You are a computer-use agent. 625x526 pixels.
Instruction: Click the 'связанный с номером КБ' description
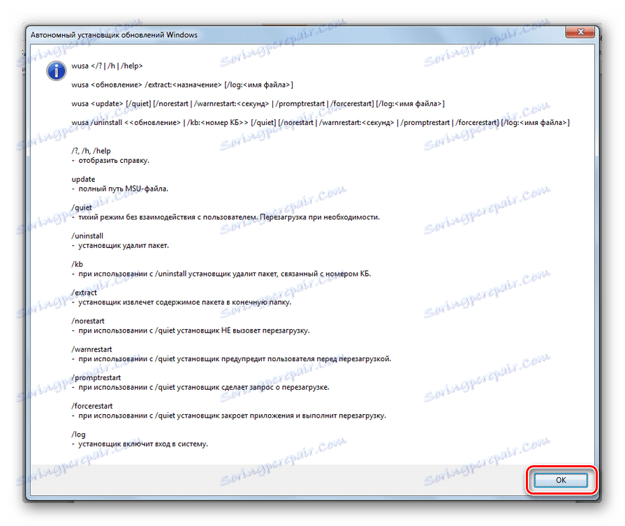(221, 274)
